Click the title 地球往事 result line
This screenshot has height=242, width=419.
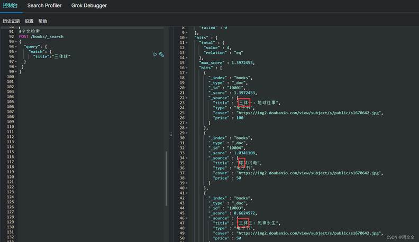pos(247,103)
